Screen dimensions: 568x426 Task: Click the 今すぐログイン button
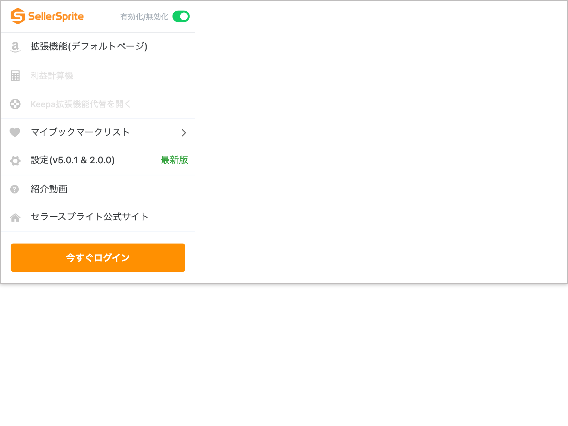point(98,258)
